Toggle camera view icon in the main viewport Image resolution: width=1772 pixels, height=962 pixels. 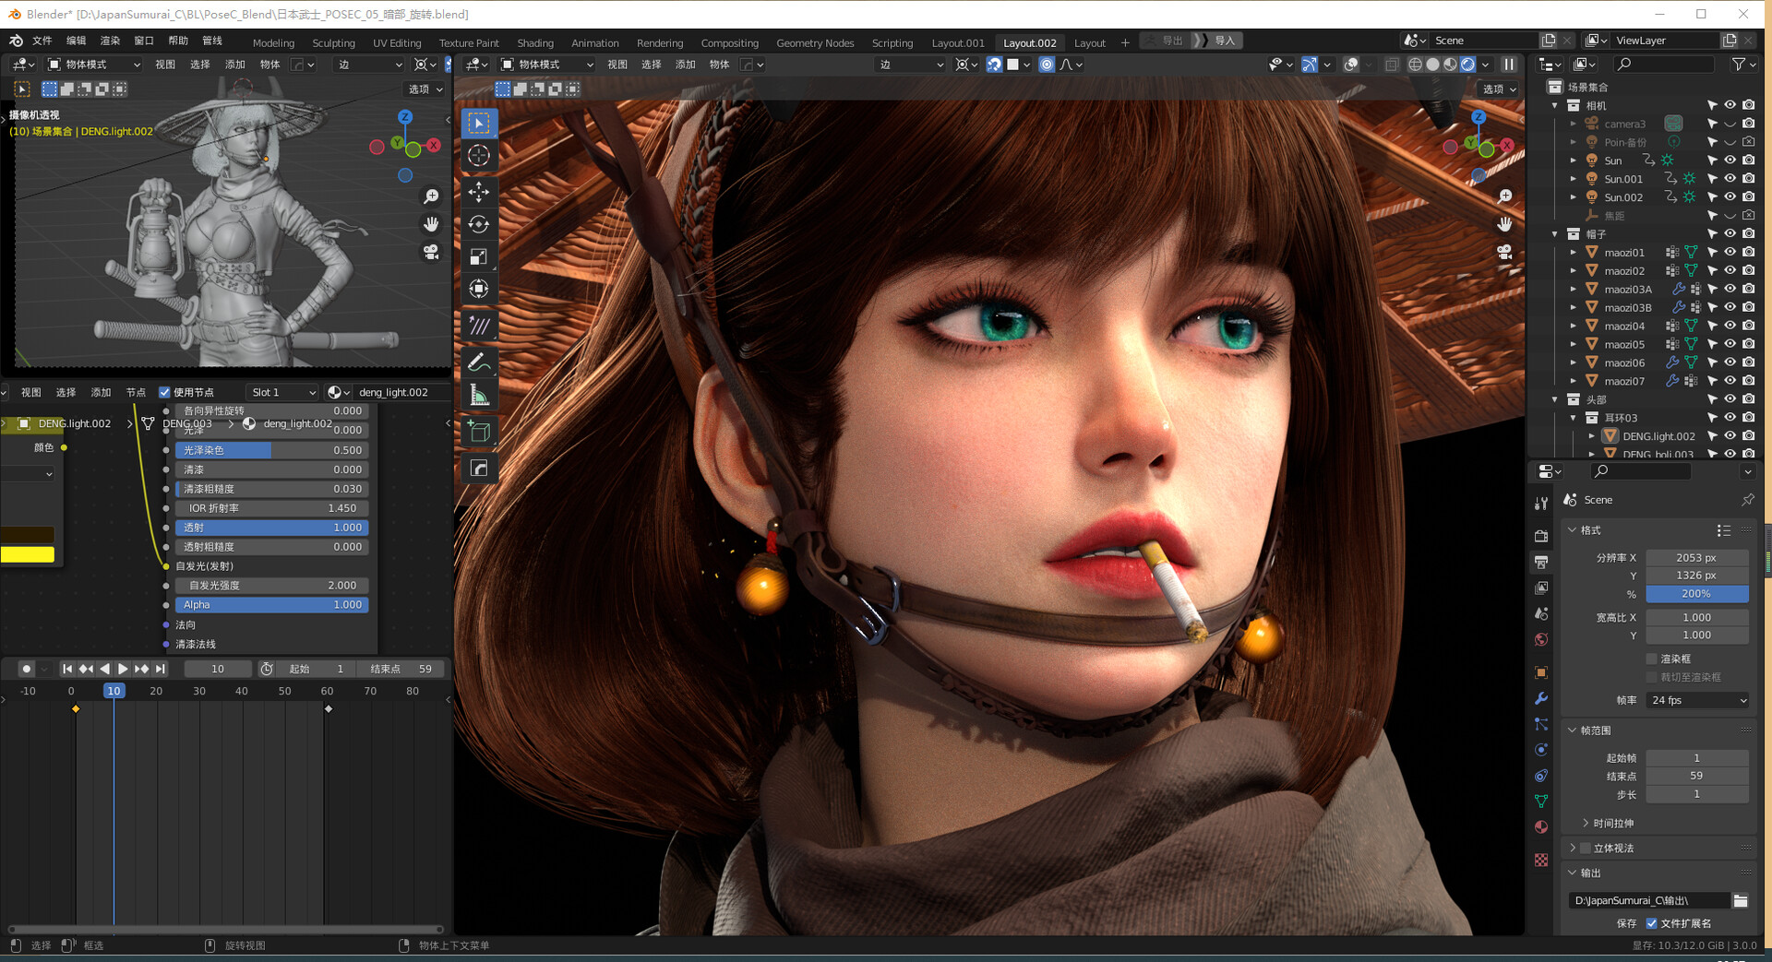(x=1504, y=252)
